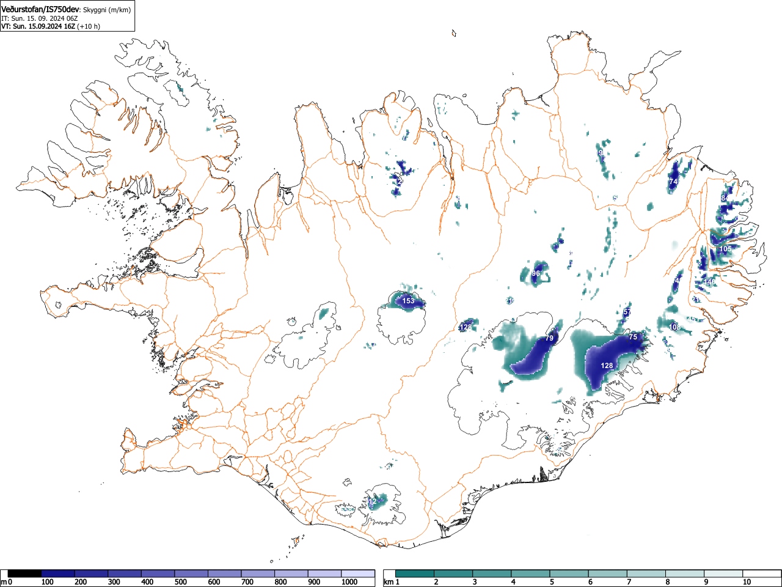The image size is (782, 587).
Task: Click the 7–8 km legend swatch
Action: point(646,574)
